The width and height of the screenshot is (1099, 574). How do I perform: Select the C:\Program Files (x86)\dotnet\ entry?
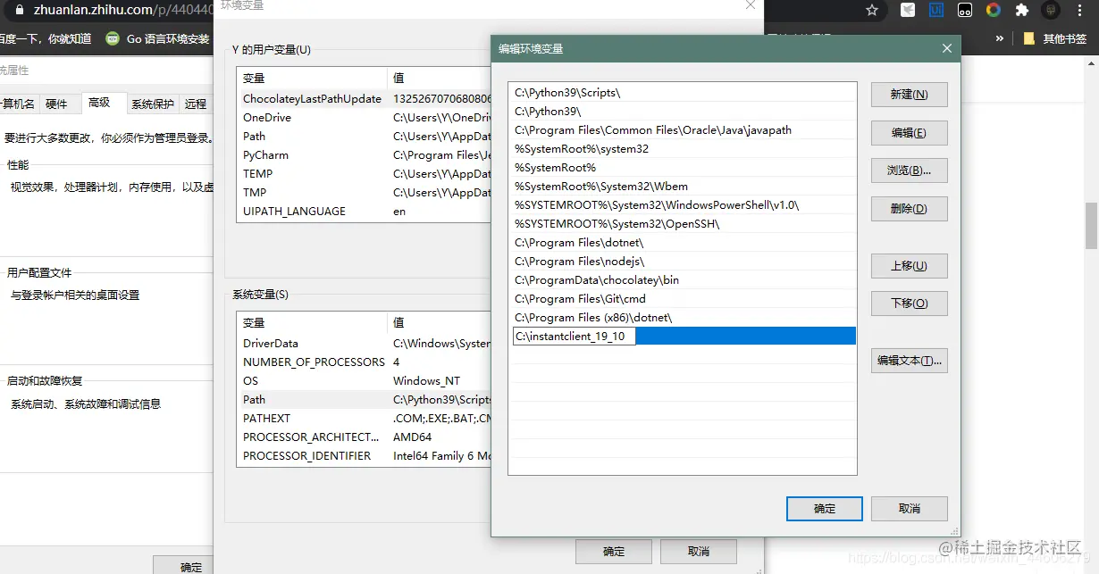[683, 318]
